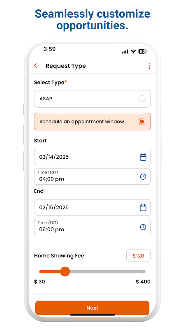Tap the Wi-Fi status icon
The image size is (185, 329).
click(x=133, y=51)
